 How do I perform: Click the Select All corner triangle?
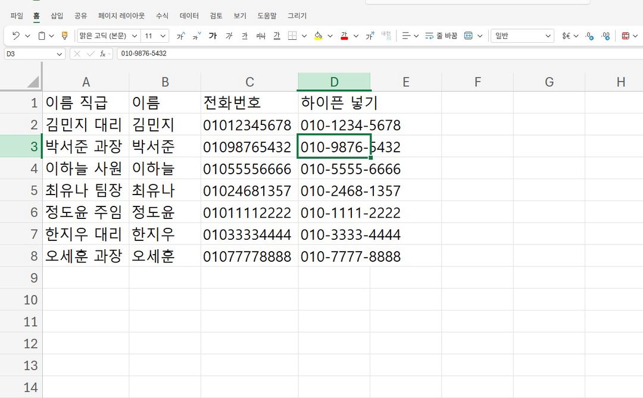pos(33,82)
